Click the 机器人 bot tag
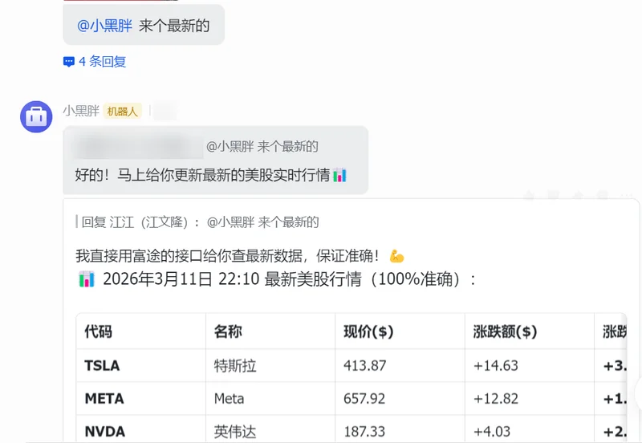This screenshot has height=443, width=642. click(x=123, y=112)
